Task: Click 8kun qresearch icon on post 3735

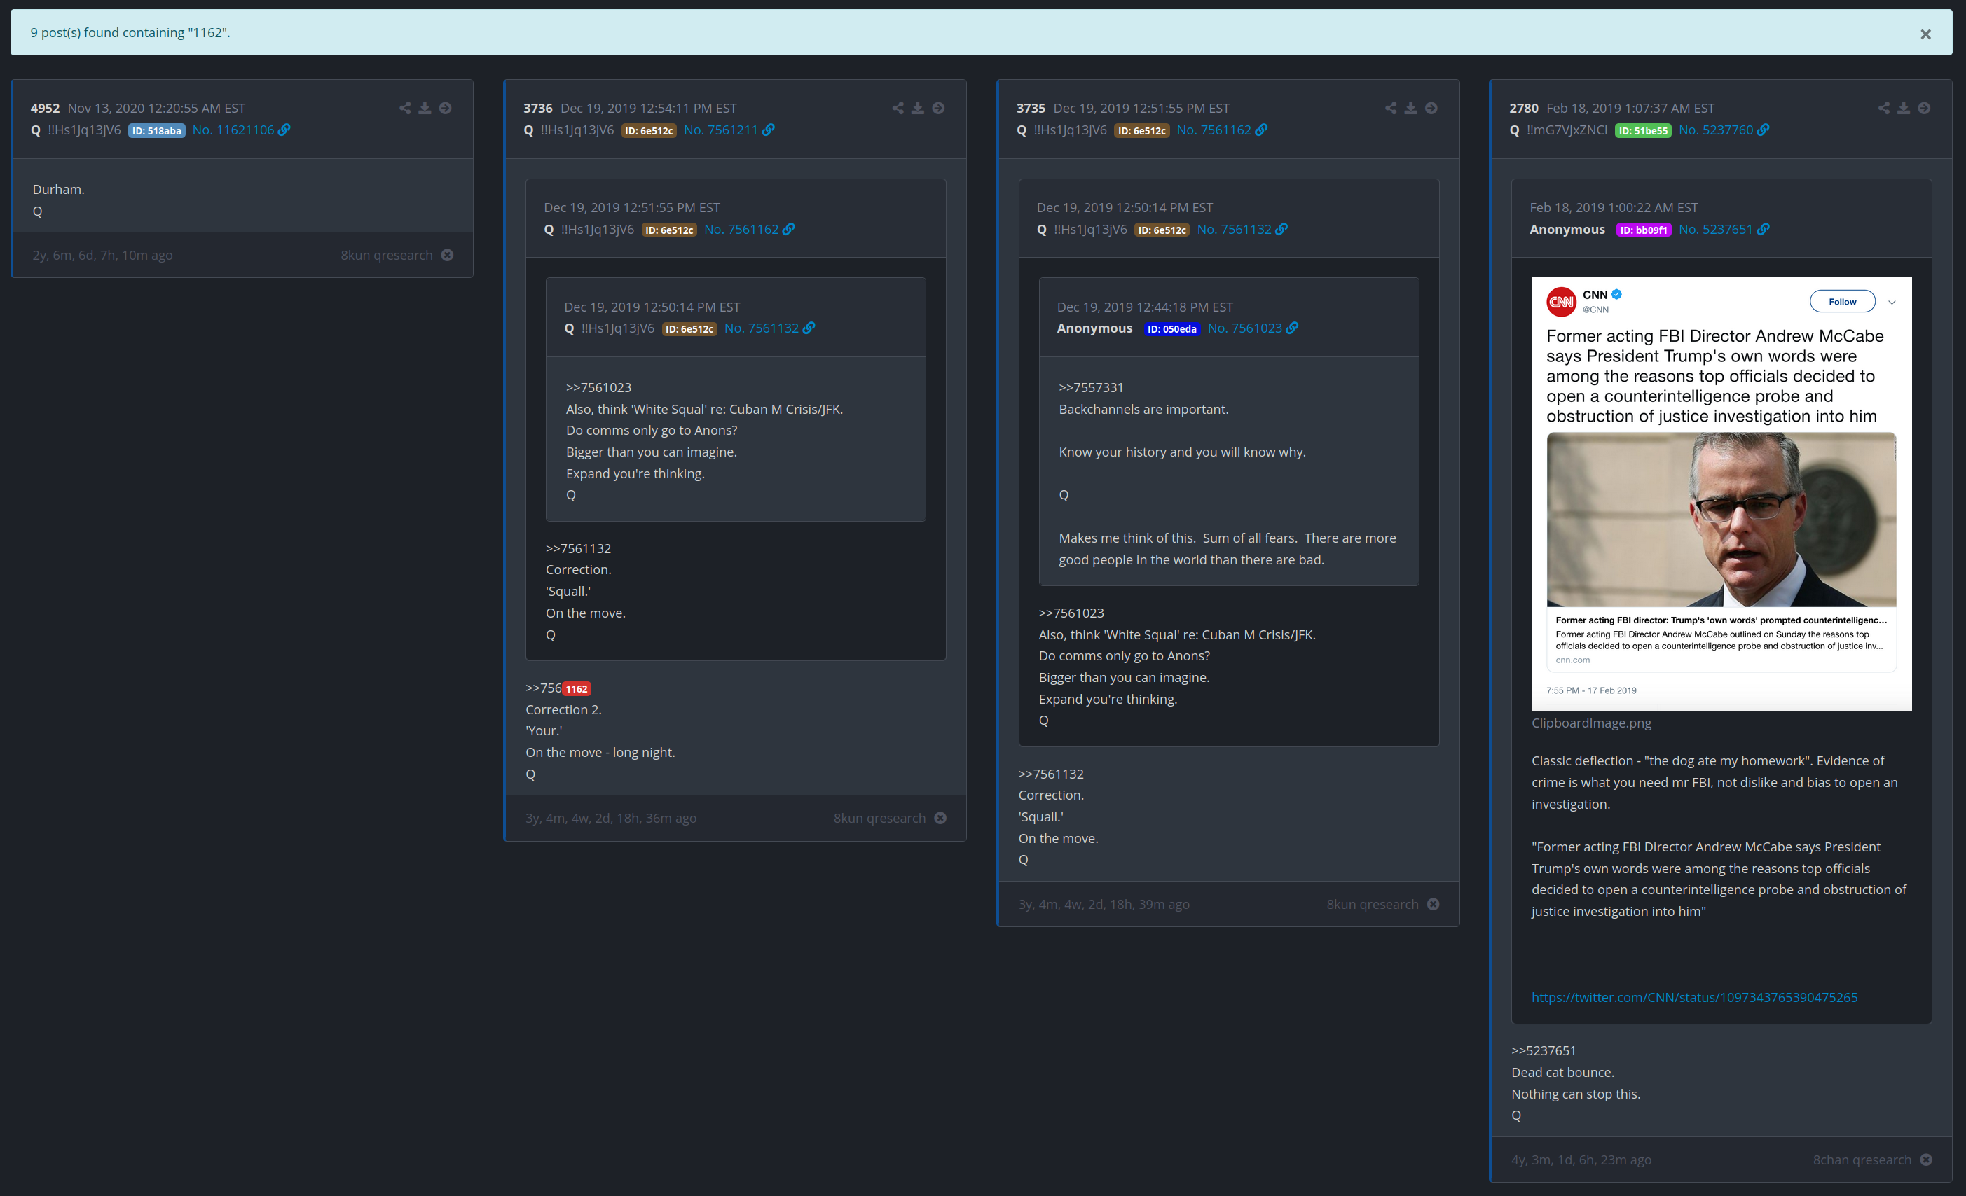Action: click(x=1434, y=904)
